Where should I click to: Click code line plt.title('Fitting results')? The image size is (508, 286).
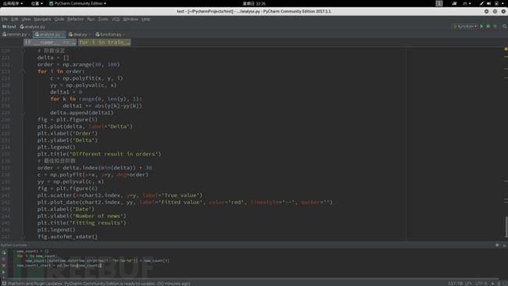pyautogui.click(x=81, y=223)
